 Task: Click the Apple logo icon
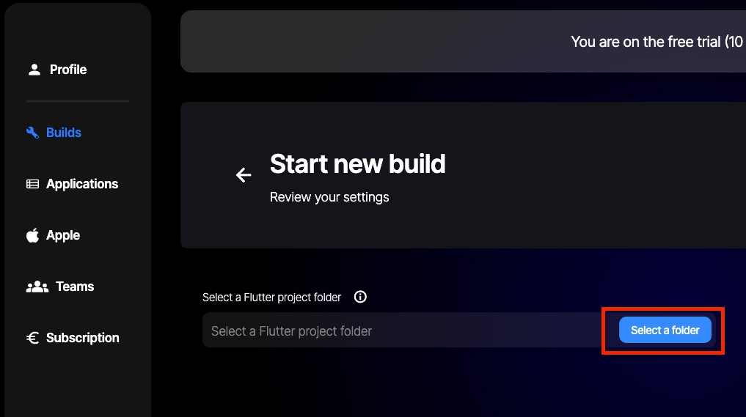click(32, 235)
